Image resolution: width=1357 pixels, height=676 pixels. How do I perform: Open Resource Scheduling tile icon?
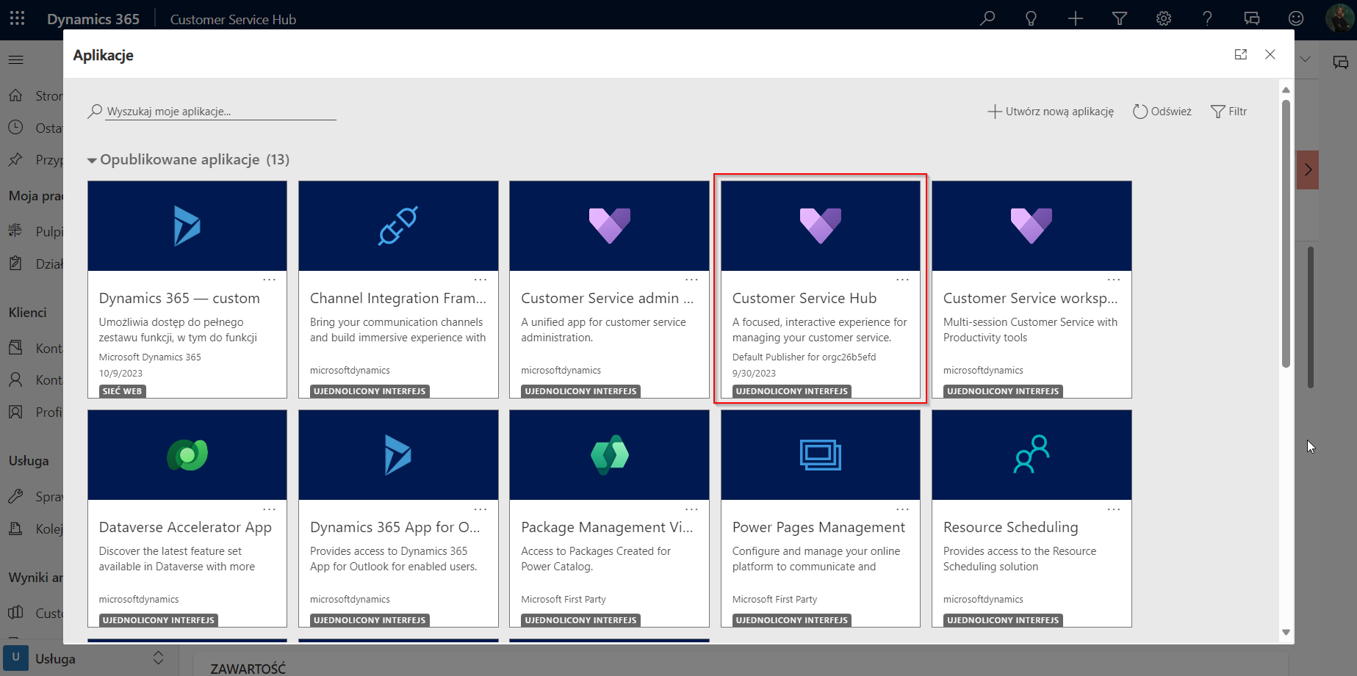(1032, 455)
